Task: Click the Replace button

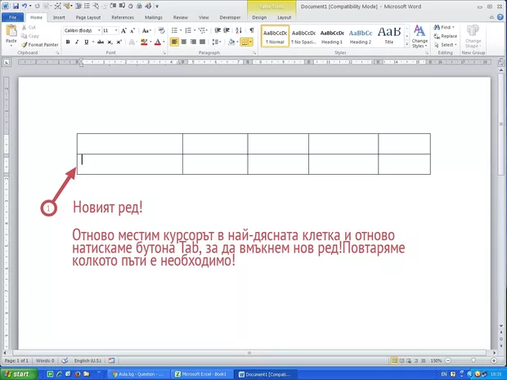Action: tap(446, 36)
